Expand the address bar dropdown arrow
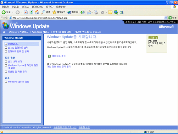The height and width of the screenshot is (134, 178). tap(166, 18)
